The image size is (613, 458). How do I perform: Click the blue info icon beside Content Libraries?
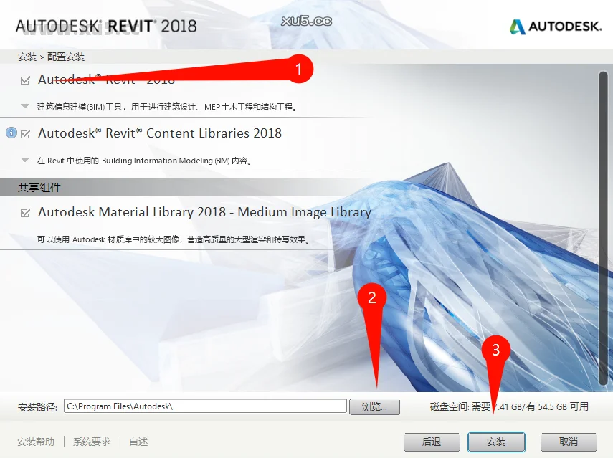pos(11,133)
